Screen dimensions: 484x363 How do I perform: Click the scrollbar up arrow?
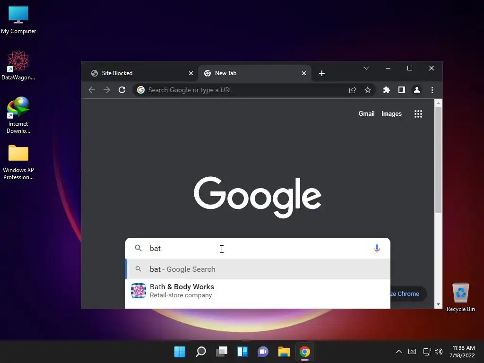click(x=438, y=103)
